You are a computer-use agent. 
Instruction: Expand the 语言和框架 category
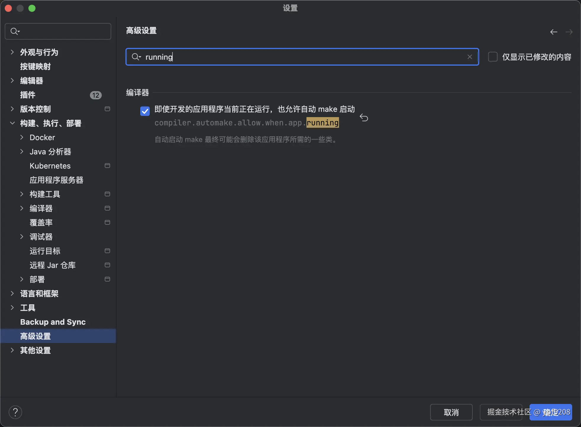click(x=12, y=293)
